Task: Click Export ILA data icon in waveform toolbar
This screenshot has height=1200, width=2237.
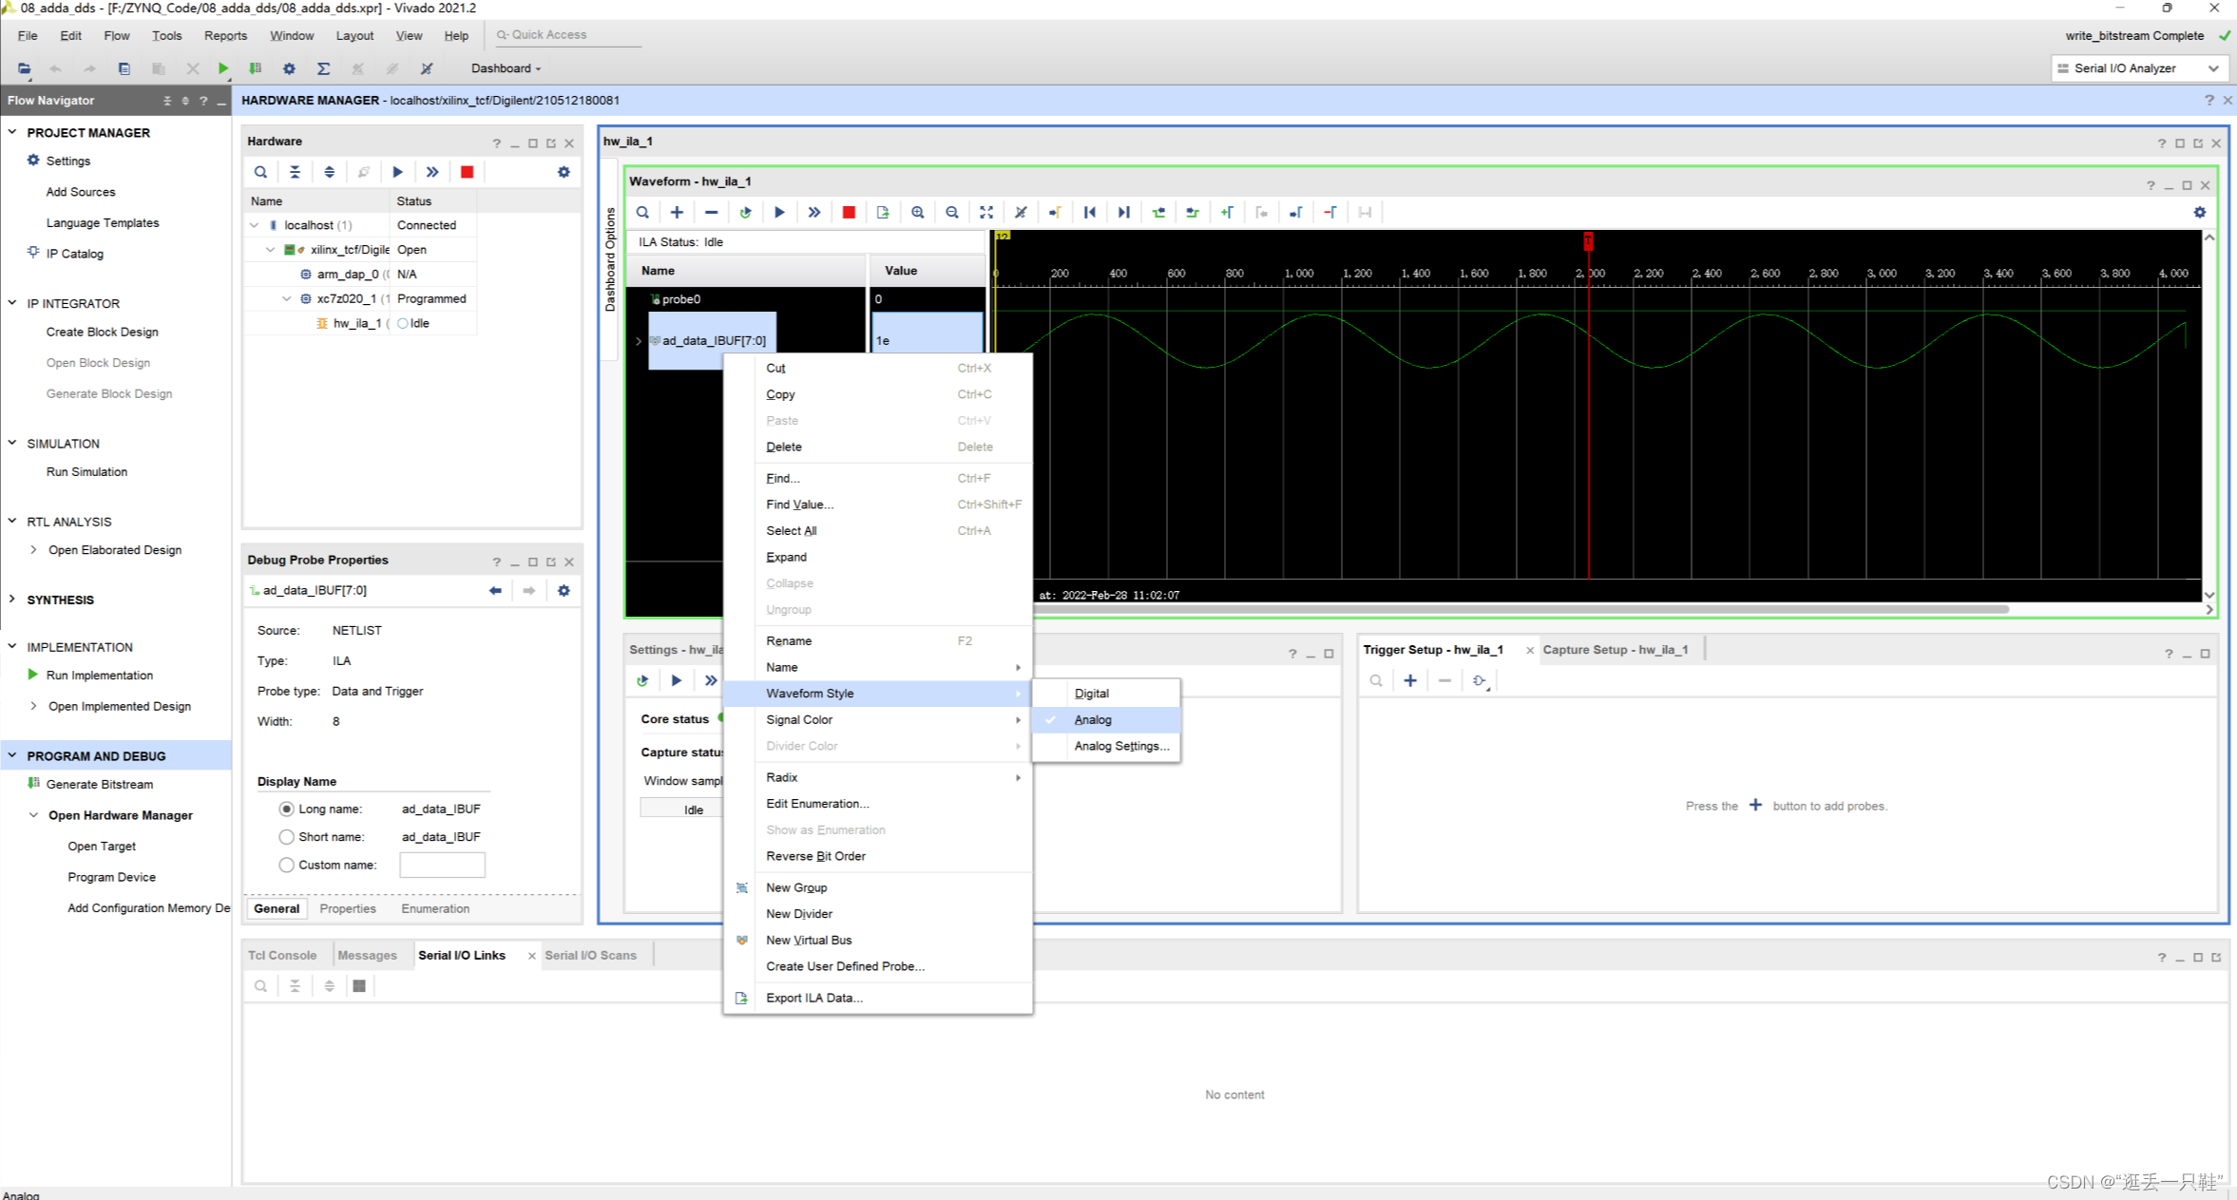Action: pyautogui.click(x=883, y=213)
